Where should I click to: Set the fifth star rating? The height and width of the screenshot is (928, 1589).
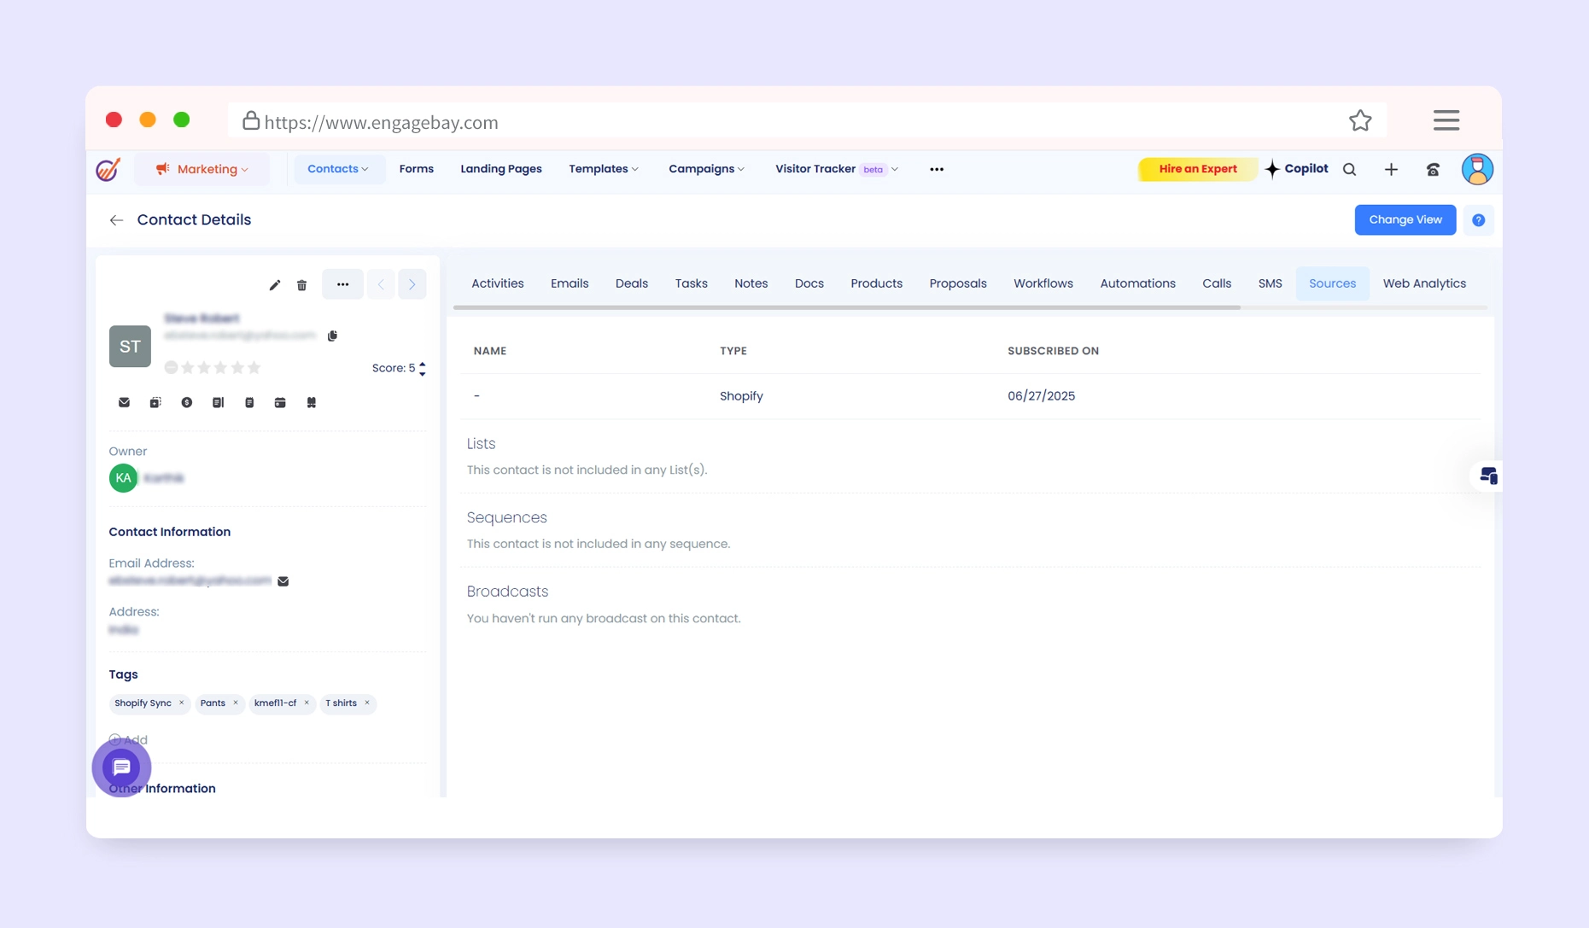[254, 368]
